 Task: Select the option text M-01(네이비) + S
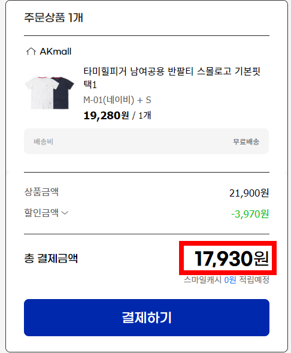[117, 100]
